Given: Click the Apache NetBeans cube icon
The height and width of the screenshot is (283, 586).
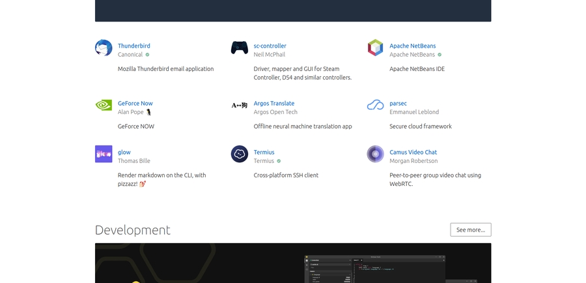Looking at the screenshot, I should tap(375, 48).
